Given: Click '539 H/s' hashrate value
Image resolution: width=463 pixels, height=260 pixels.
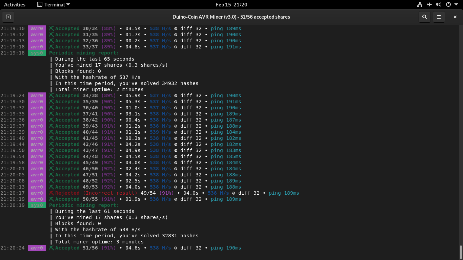Looking at the screenshot, I should [x=160, y=132].
